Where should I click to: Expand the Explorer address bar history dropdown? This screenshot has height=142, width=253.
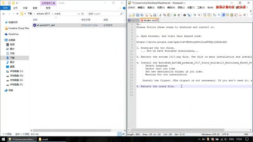click(79, 14)
